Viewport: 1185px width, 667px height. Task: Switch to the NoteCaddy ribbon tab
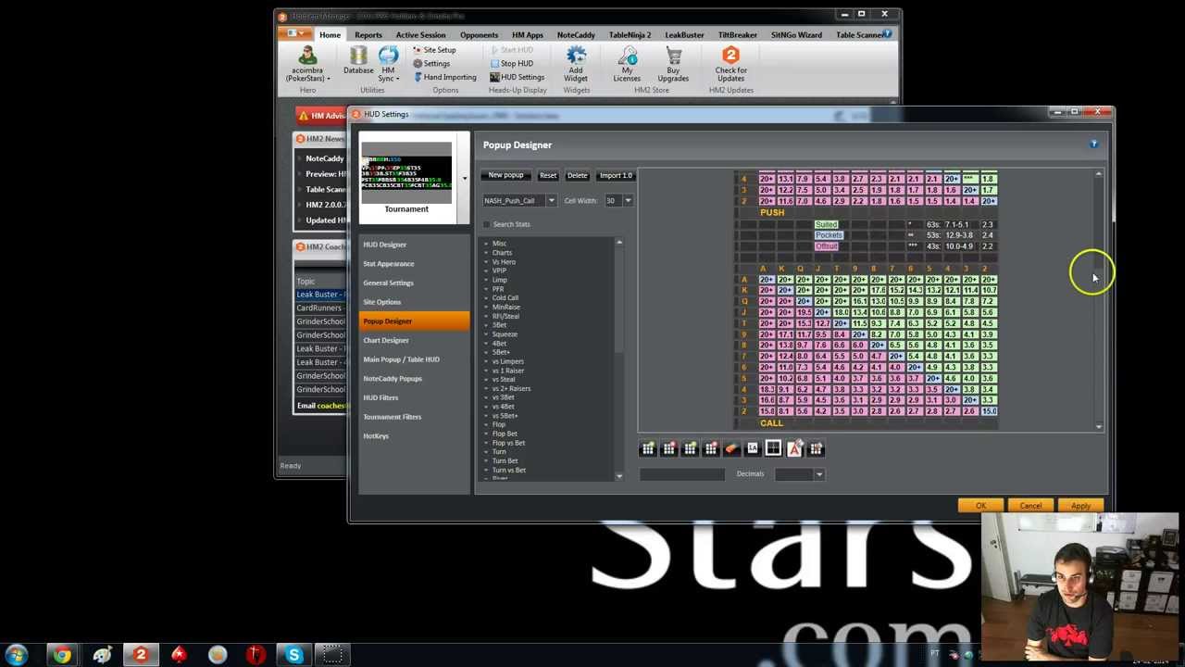click(x=576, y=34)
